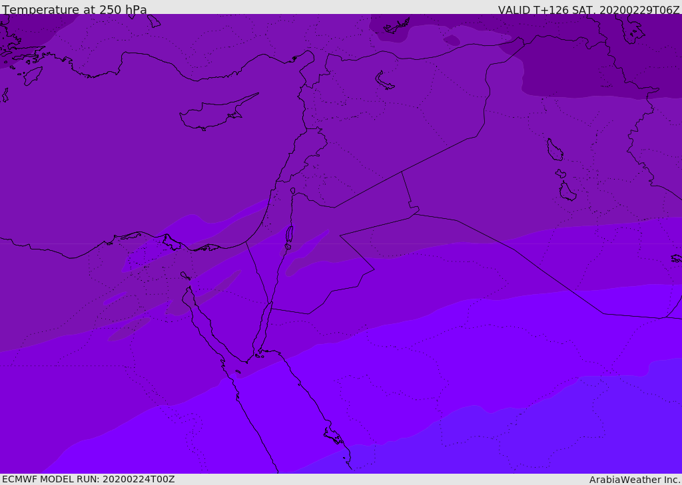Select the Dead Sea outline

coord(289,237)
